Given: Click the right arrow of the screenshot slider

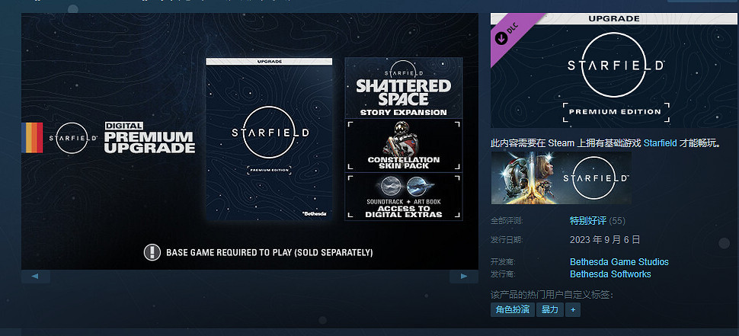Looking at the screenshot, I should coord(463,277).
